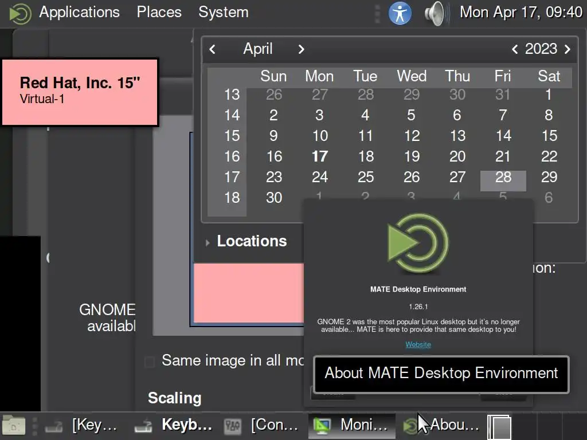Select April 9 in the Sun column
Screen dimensions: 587x440
point(273,136)
